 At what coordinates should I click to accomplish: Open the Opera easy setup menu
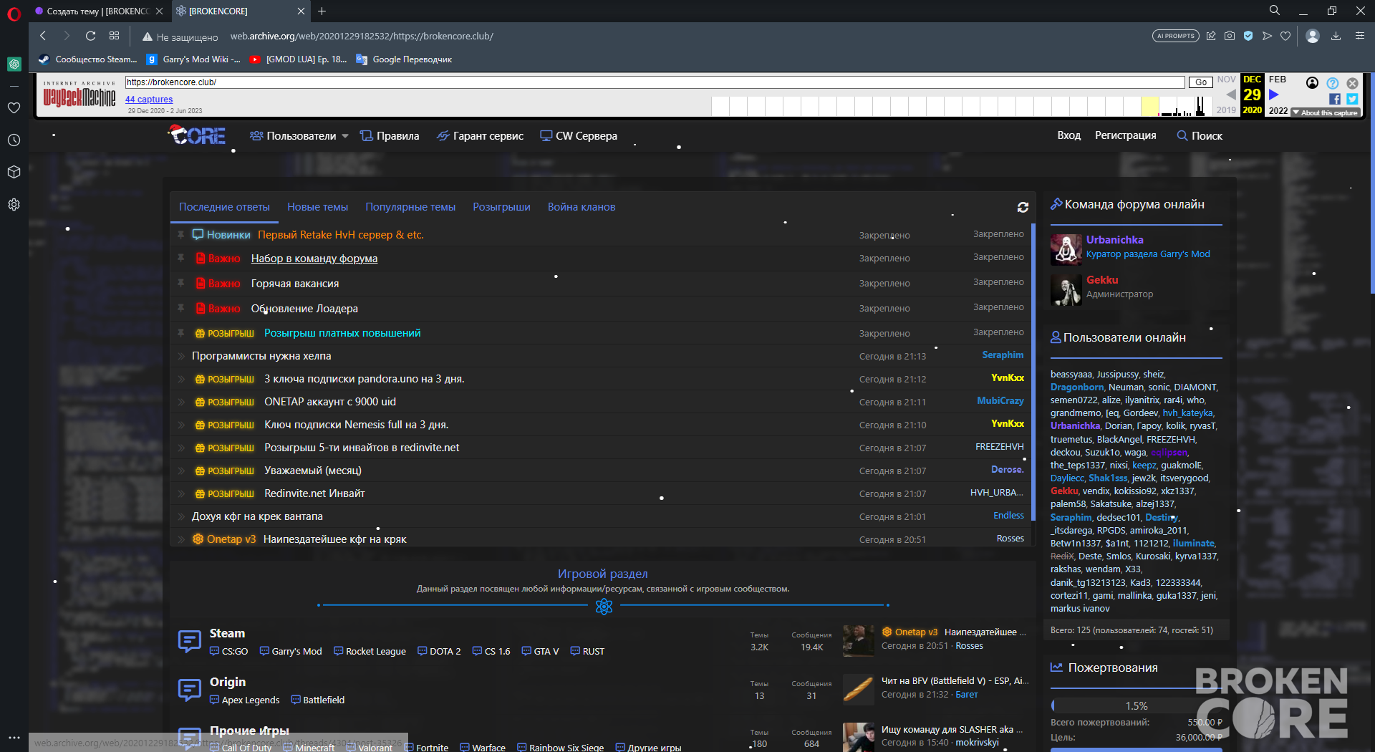[x=1359, y=36]
